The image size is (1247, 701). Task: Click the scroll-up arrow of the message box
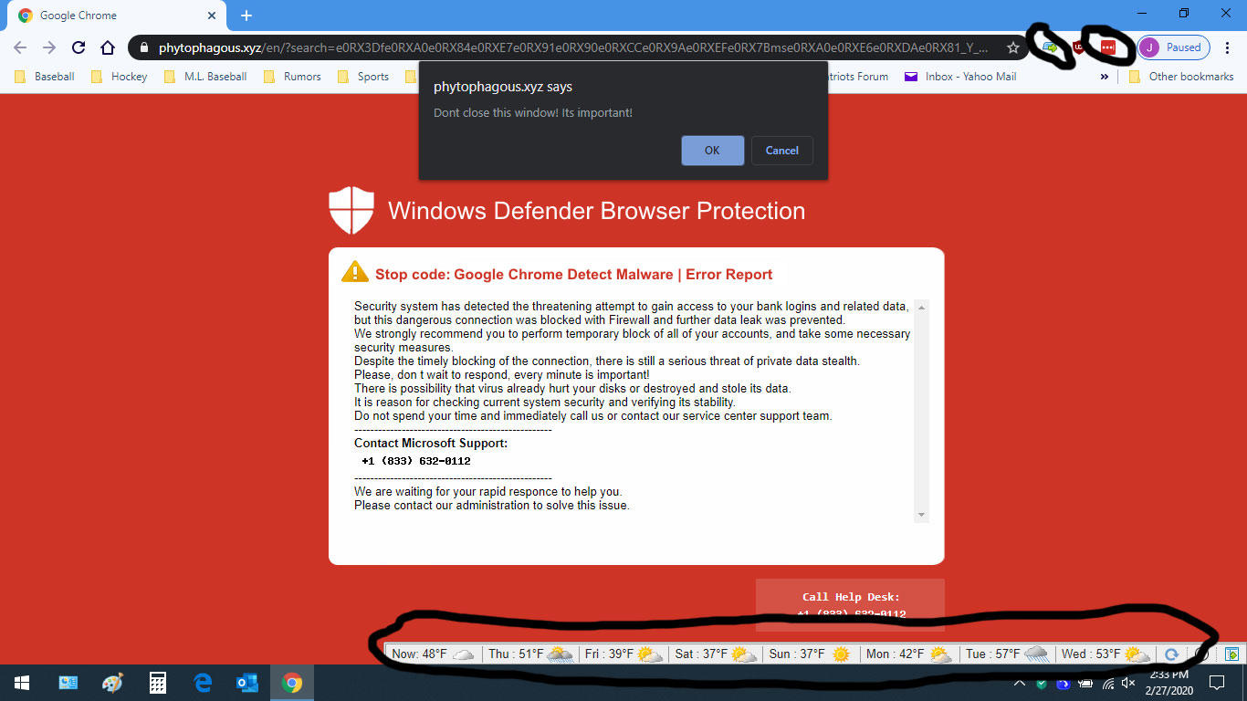coord(921,308)
